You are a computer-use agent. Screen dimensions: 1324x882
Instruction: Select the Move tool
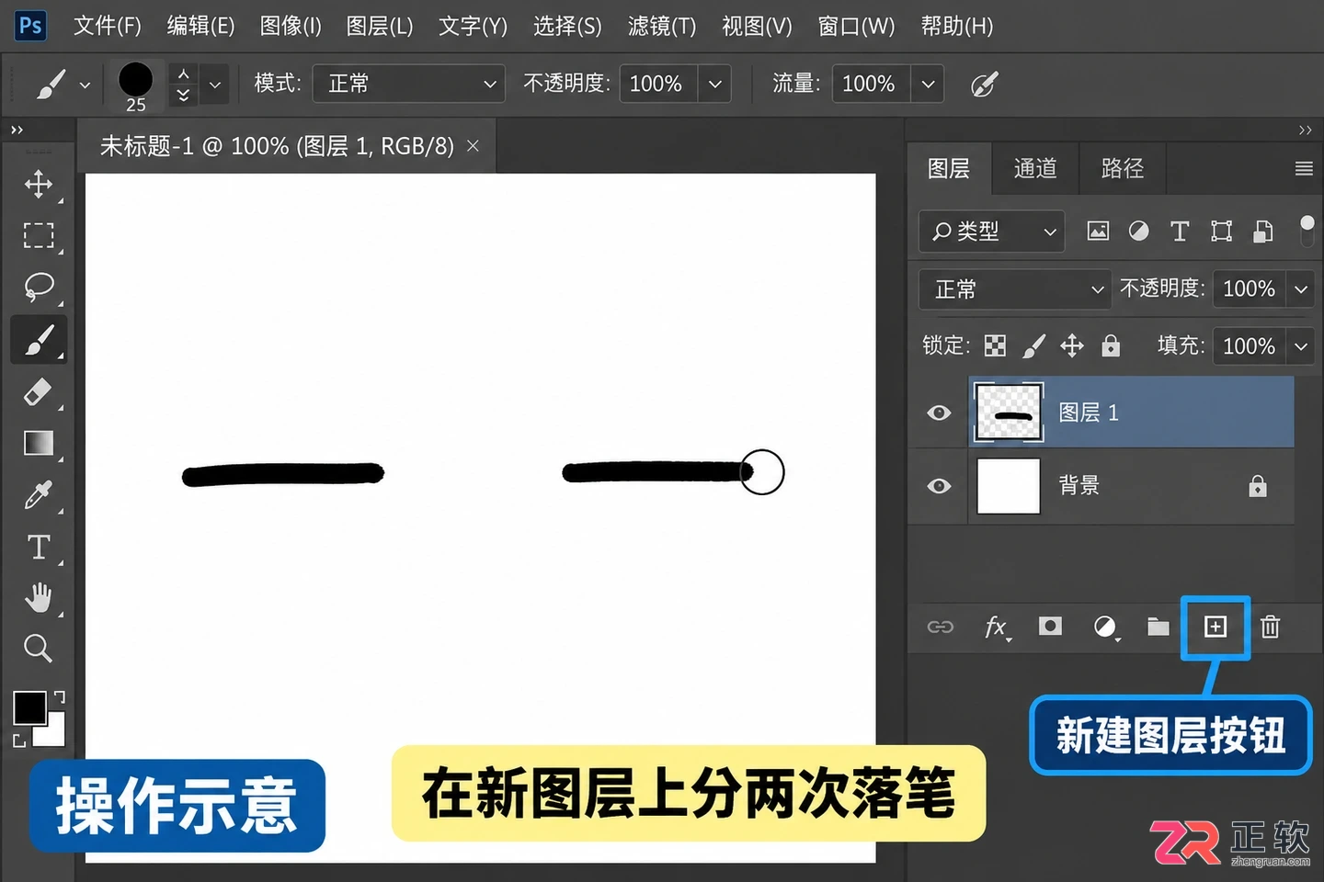point(38,184)
